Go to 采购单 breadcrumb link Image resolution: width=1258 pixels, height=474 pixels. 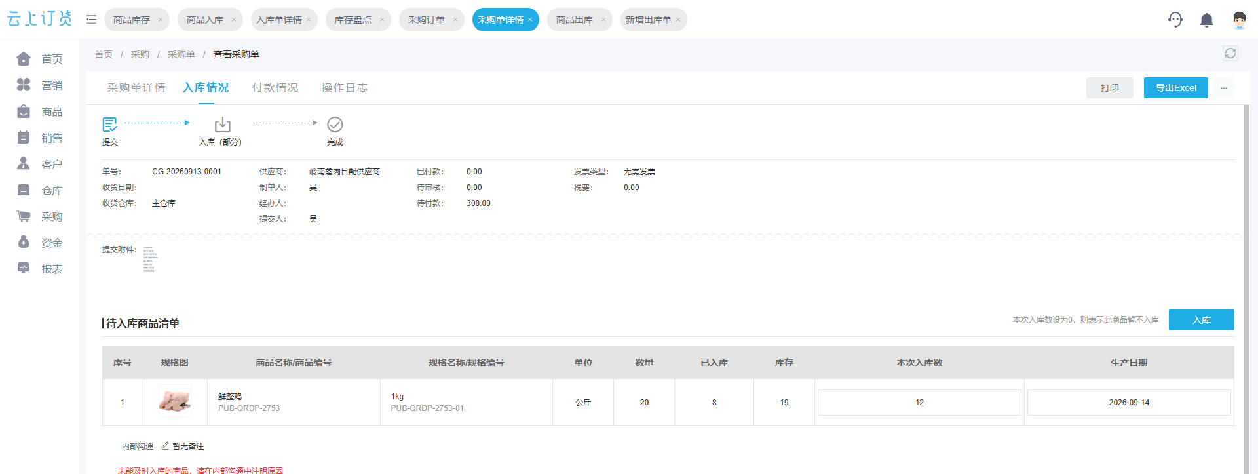click(x=181, y=54)
